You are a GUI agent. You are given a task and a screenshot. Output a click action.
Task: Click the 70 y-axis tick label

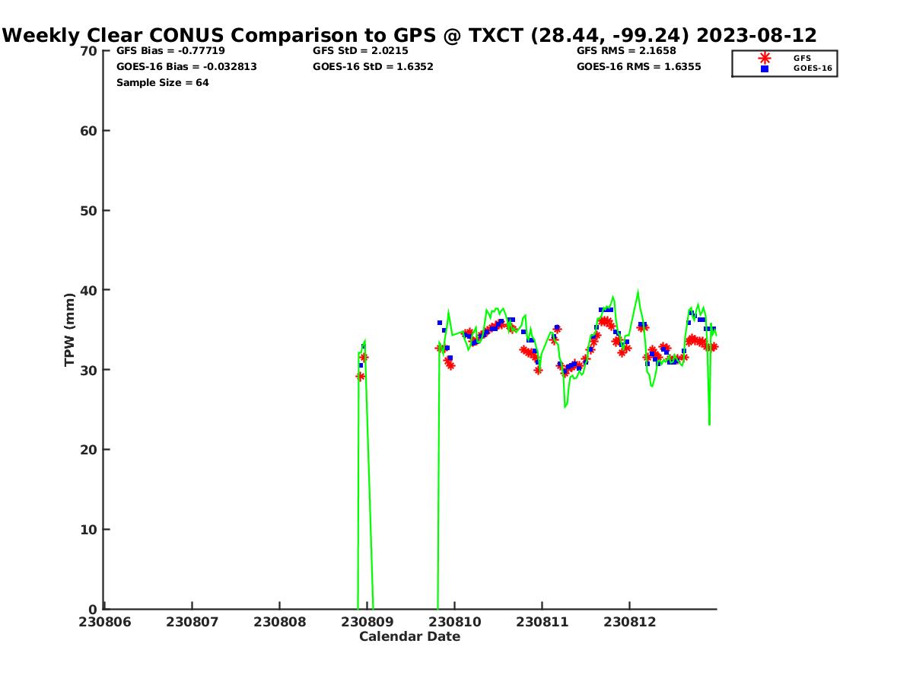tap(89, 51)
